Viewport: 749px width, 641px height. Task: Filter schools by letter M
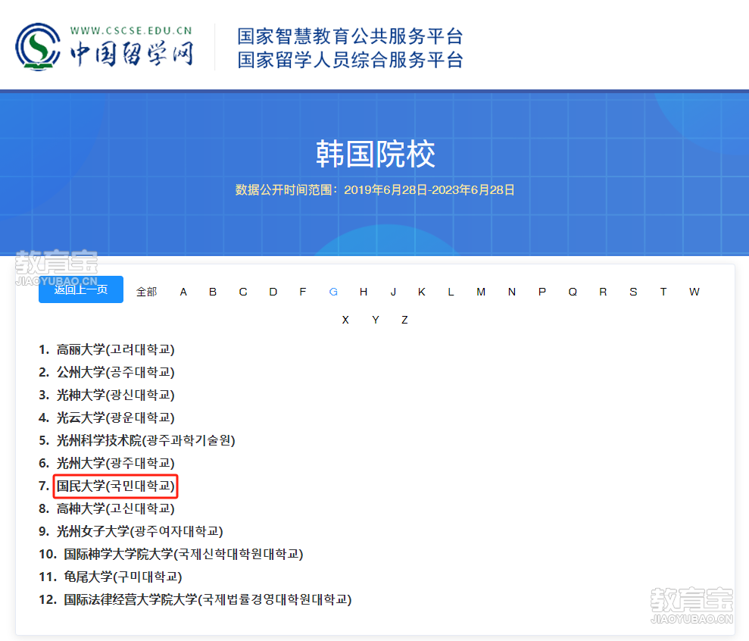click(481, 292)
